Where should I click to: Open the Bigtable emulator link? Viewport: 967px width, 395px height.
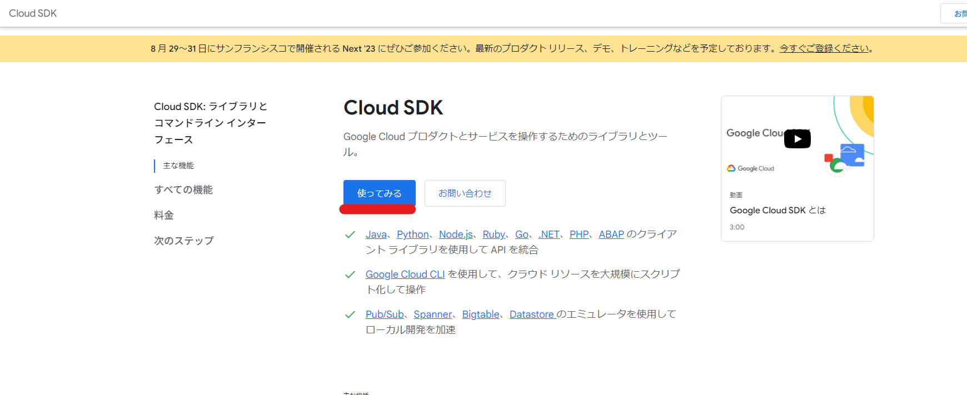point(481,314)
